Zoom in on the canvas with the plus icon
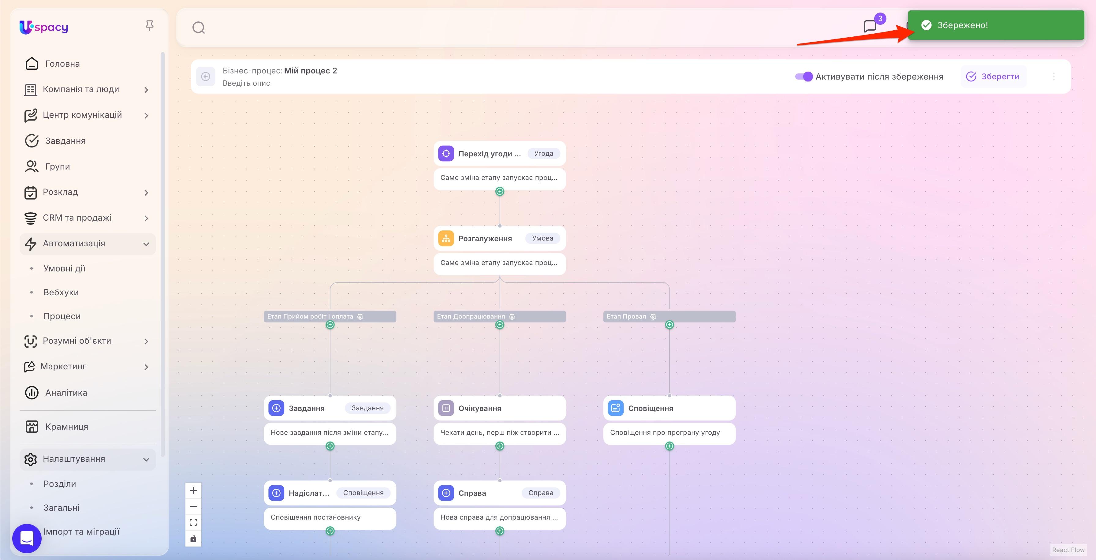1096x560 pixels. [193, 490]
